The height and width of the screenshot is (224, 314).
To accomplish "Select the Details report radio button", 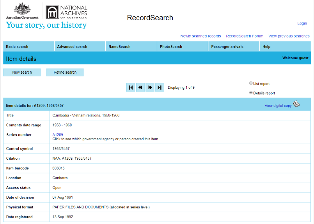I will pyautogui.click(x=251, y=93).
